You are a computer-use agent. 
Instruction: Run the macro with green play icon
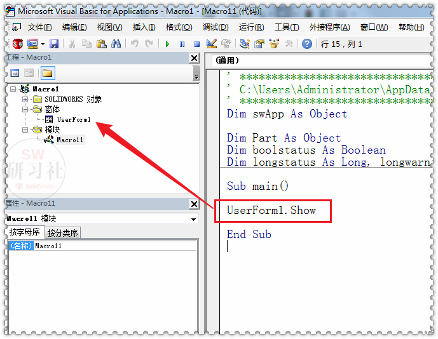coord(167,44)
